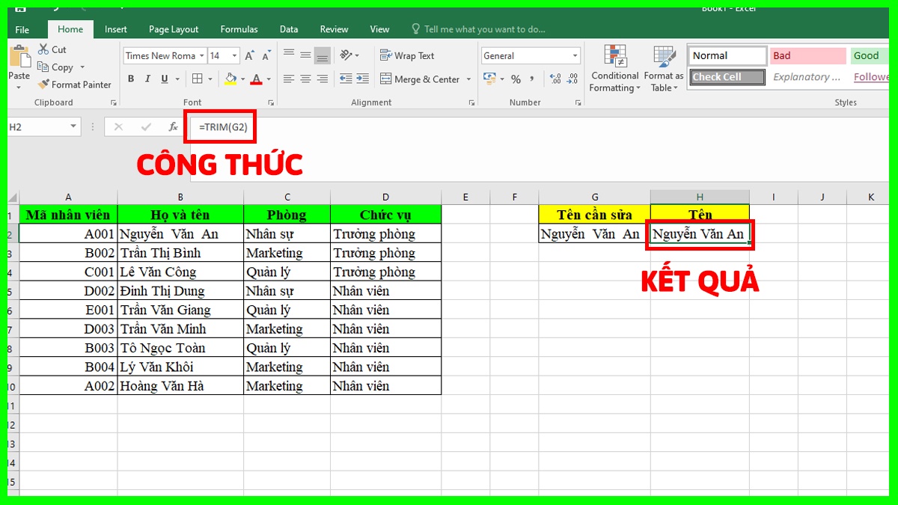Open the Clipboard pane launcher
This screenshot has height=505, width=898.
(x=114, y=102)
